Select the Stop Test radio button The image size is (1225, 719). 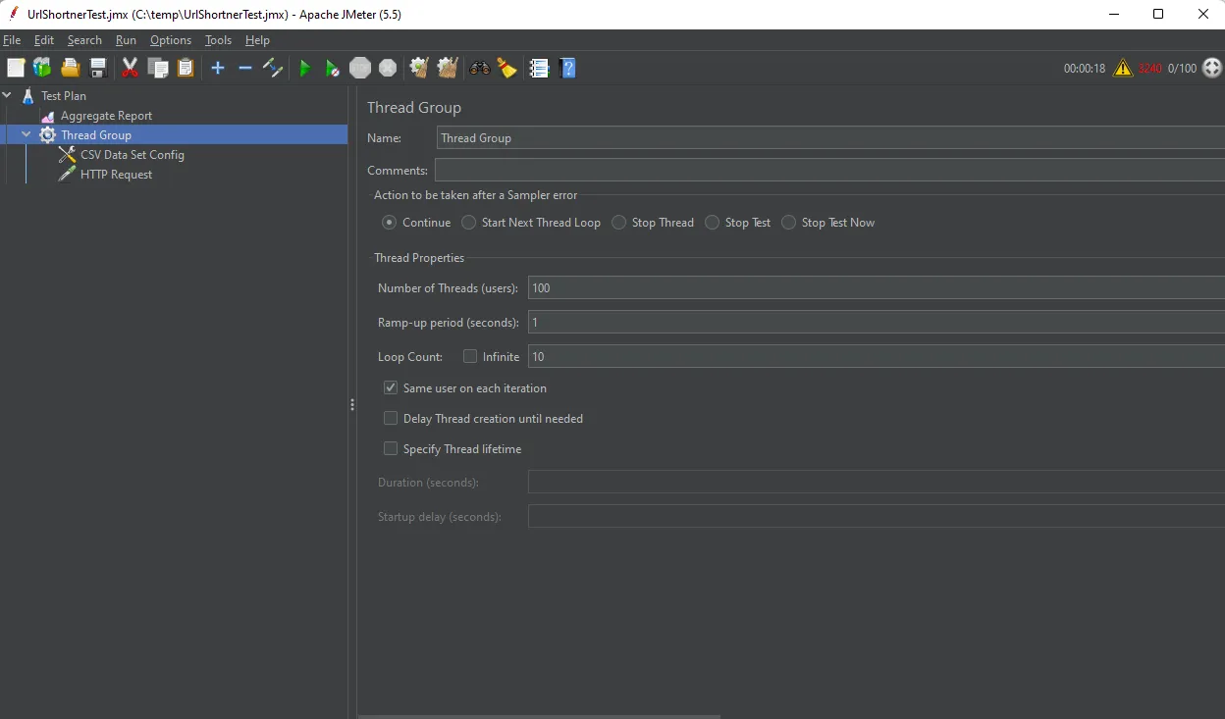(x=713, y=223)
